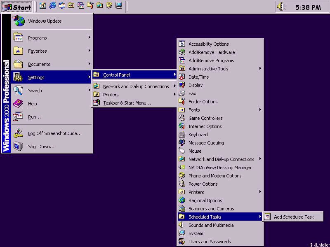This screenshot has width=330, height=247.
Task: Launch Internet Explorer from the quick launch bar
Action: point(52,6)
